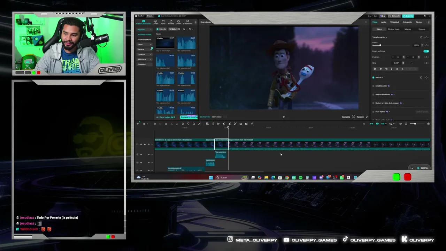This screenshot has width=446, height=251.
Task: Split the clip at the playhead
Action: point(166,124)
